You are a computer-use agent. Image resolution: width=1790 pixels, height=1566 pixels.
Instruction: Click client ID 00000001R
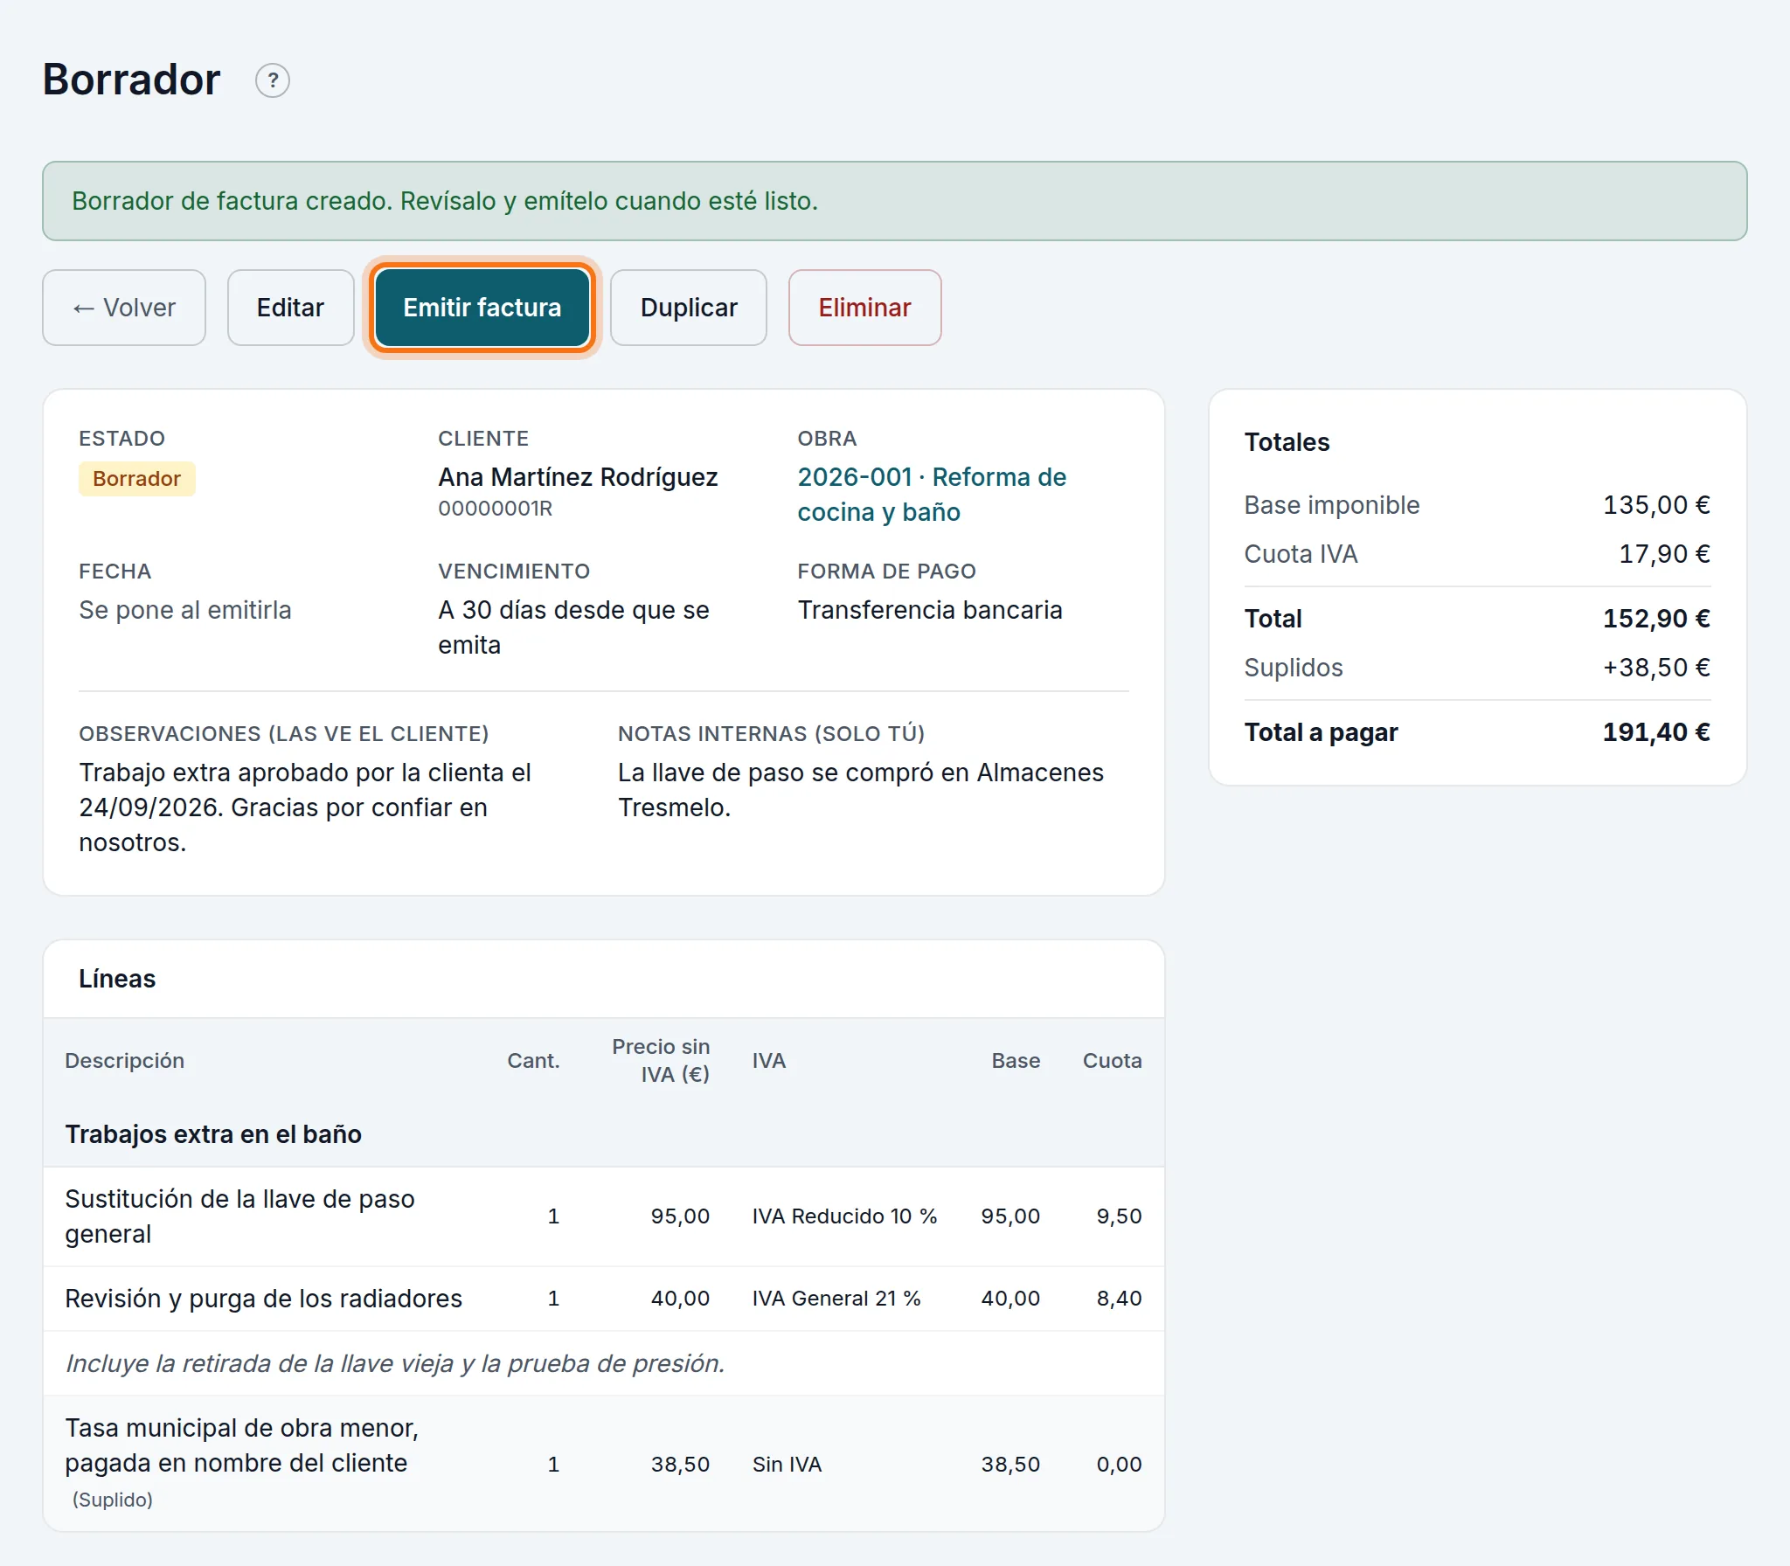point(496,509)
